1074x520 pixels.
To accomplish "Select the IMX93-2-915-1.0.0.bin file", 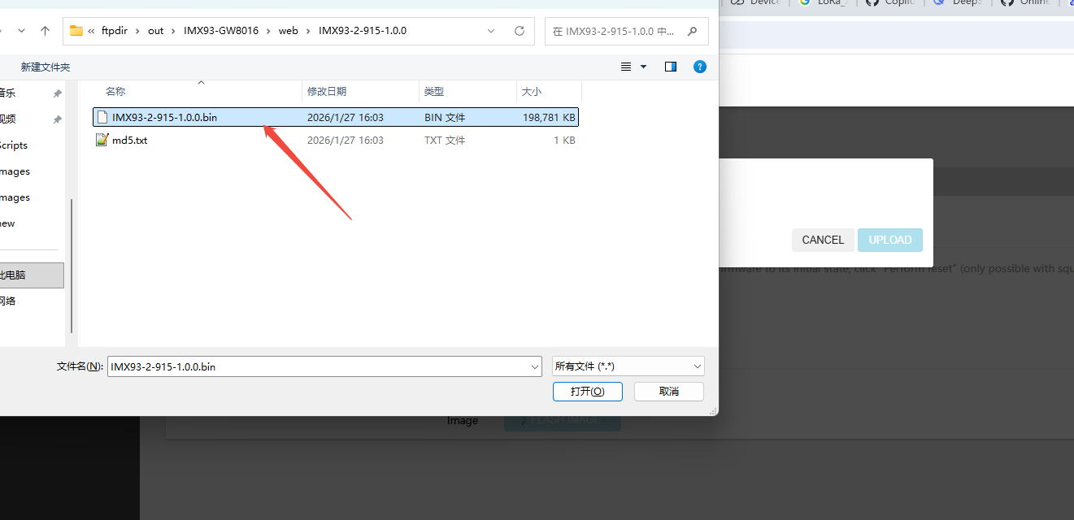I will (164, 117).
